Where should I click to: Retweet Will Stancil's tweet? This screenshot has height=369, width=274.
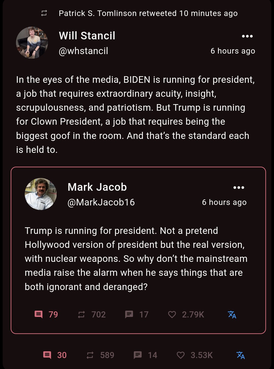click(100, 355)
